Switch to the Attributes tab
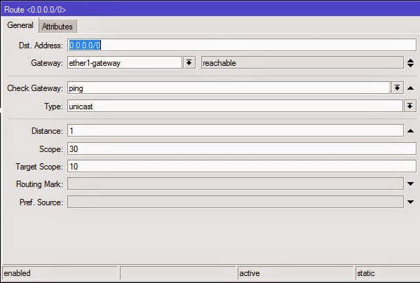This screenshot has width=420, height=283. coord(57,27)
